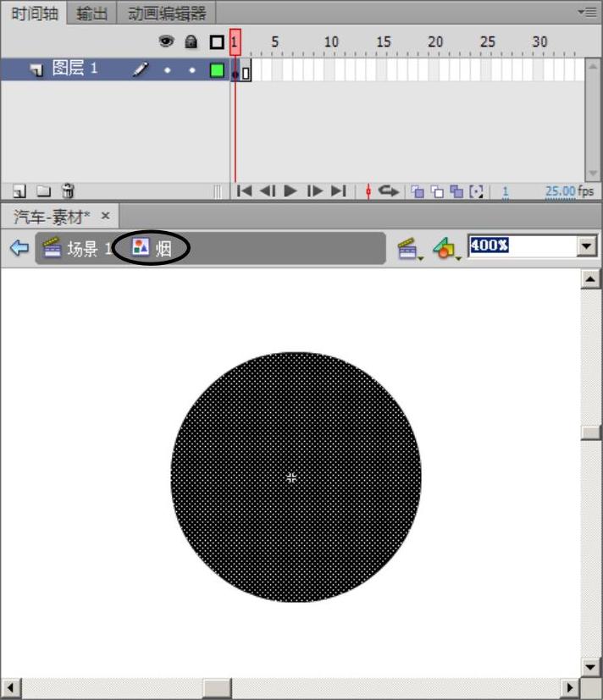603x700 pixels.
Task: Click stage horizontal scrollbar left arrow
Action: pyautogui.click(x=11, y=688)
